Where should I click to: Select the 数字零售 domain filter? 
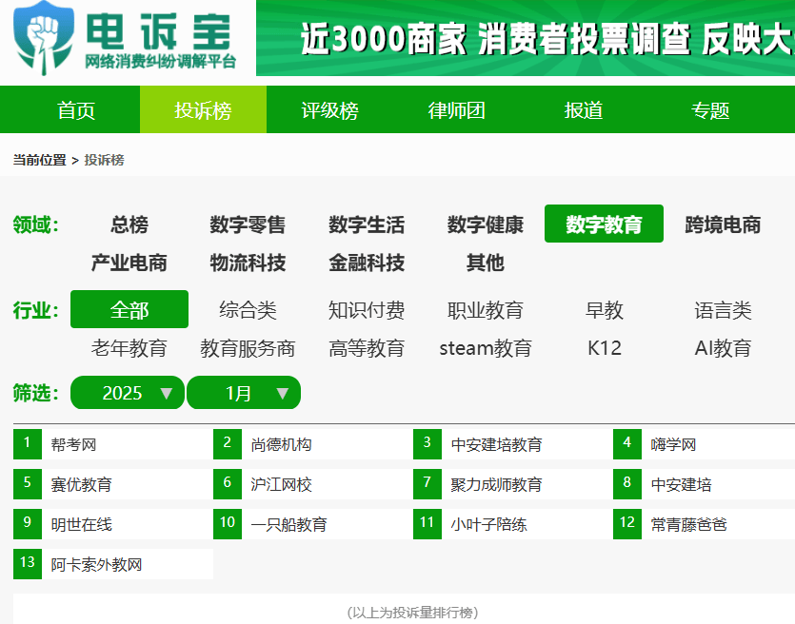[x=248, y=225]
